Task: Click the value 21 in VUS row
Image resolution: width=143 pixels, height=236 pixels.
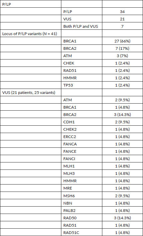Action: 122,19
